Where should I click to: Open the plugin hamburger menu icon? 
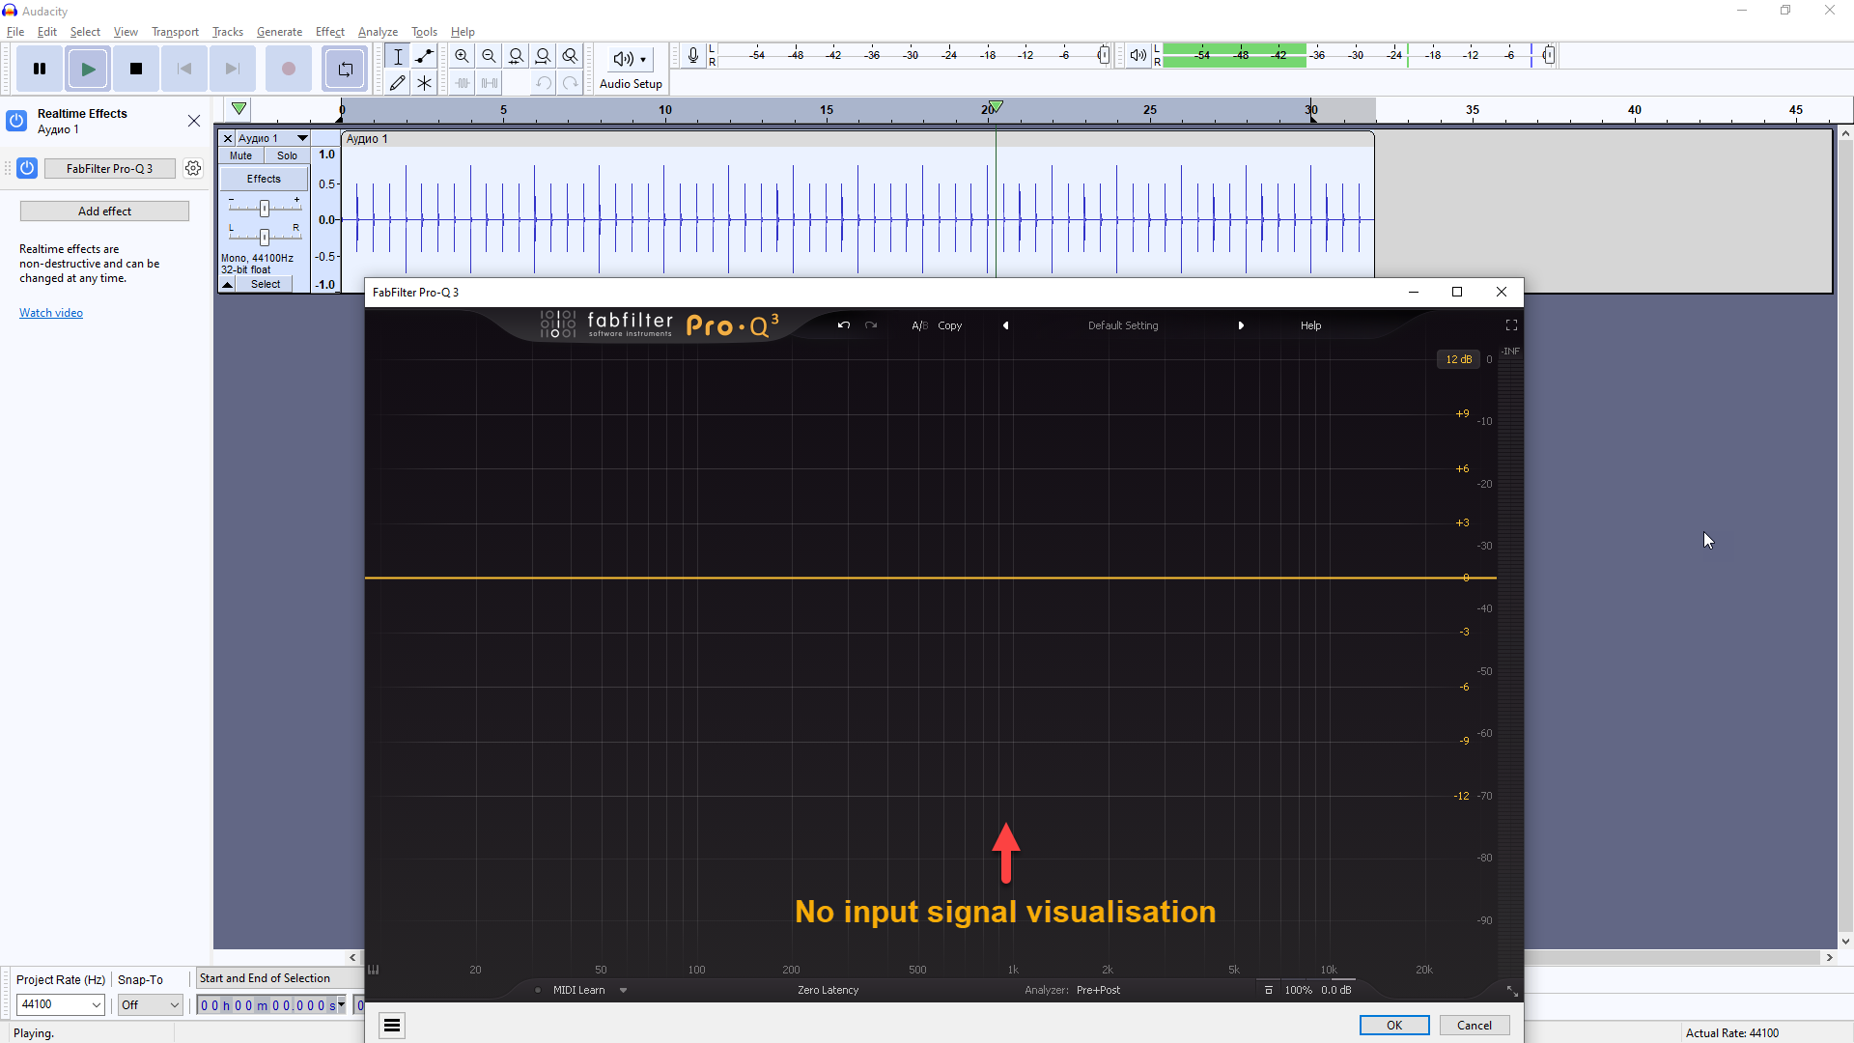391,1026
